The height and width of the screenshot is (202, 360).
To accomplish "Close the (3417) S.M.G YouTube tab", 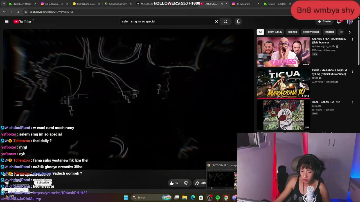I will 226,4.
